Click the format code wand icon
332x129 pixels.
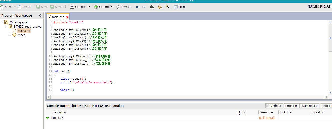pyautogui.click(x=168, y=7)
